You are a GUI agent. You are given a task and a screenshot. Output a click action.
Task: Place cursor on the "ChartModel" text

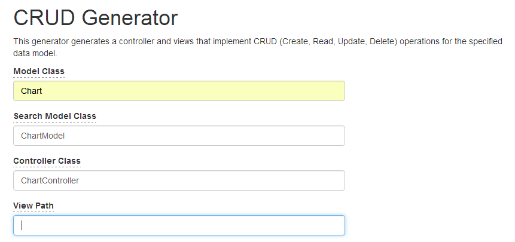pos(42,136)
